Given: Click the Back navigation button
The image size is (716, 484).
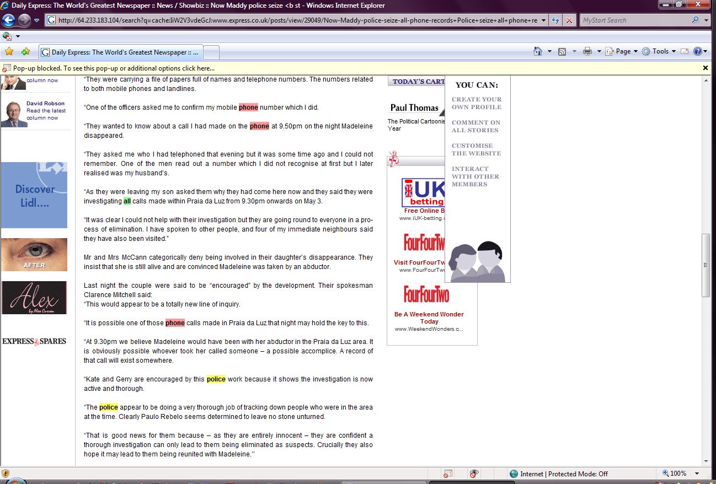Looking at the screenshot, I should tap(9, 20).
